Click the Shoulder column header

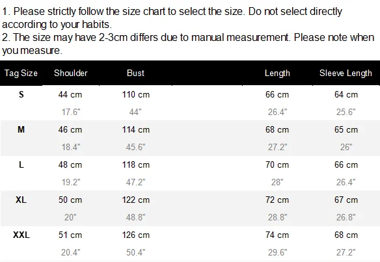(70, 73)
